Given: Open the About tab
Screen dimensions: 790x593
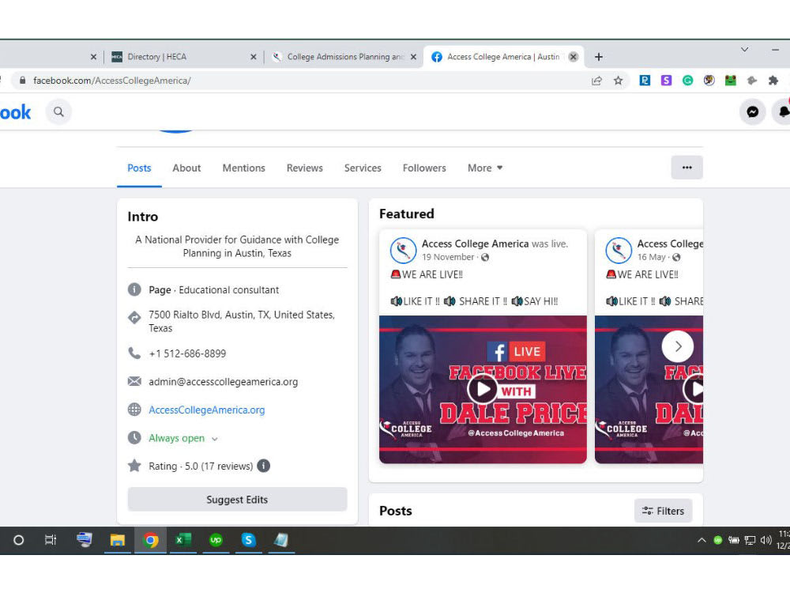Looking at the screenshot, I should click(186, 168).
